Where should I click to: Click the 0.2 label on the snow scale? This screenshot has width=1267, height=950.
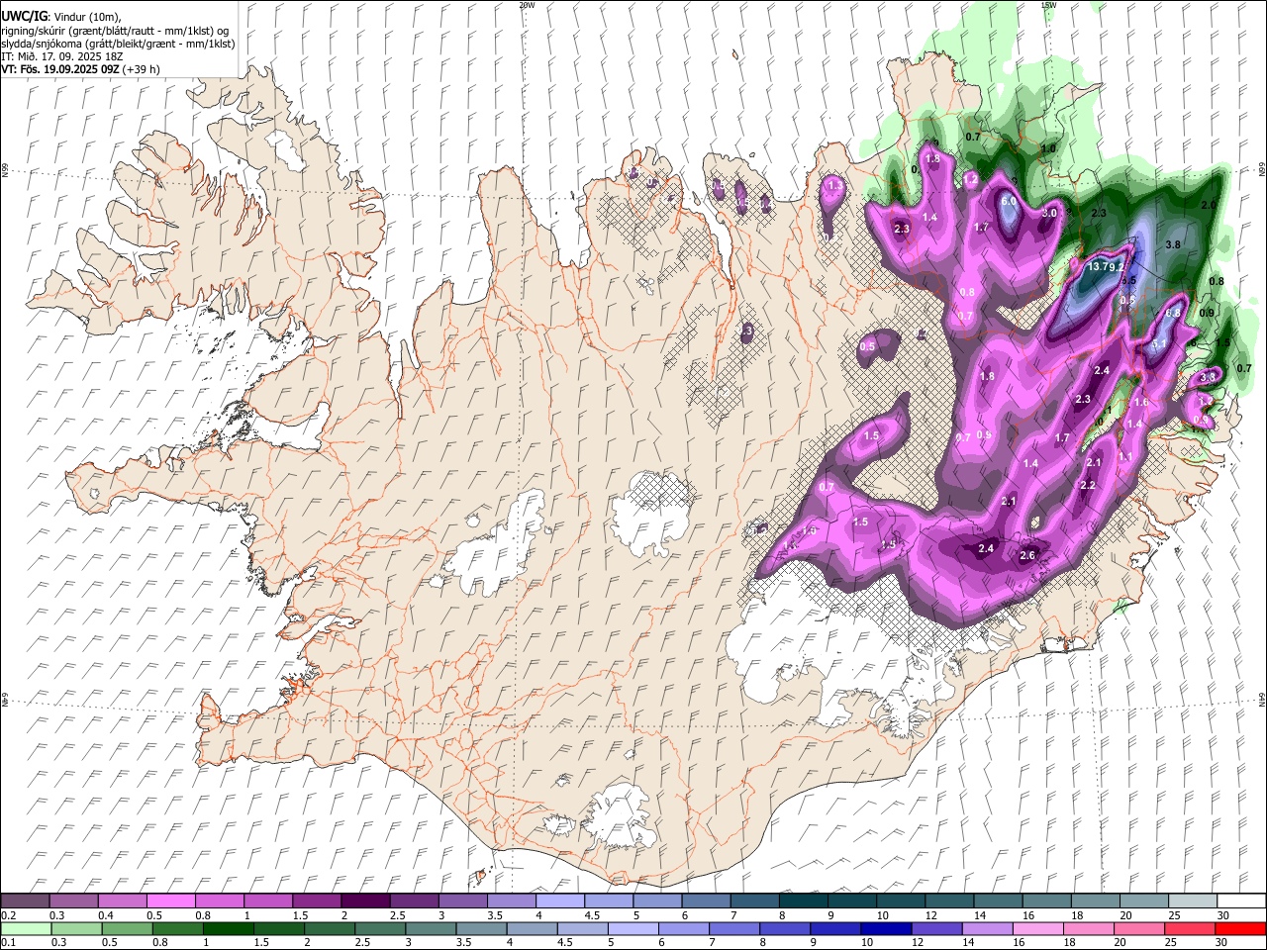coord(9,915)
